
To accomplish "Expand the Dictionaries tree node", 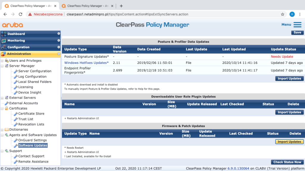I will [x=2, y=130].
